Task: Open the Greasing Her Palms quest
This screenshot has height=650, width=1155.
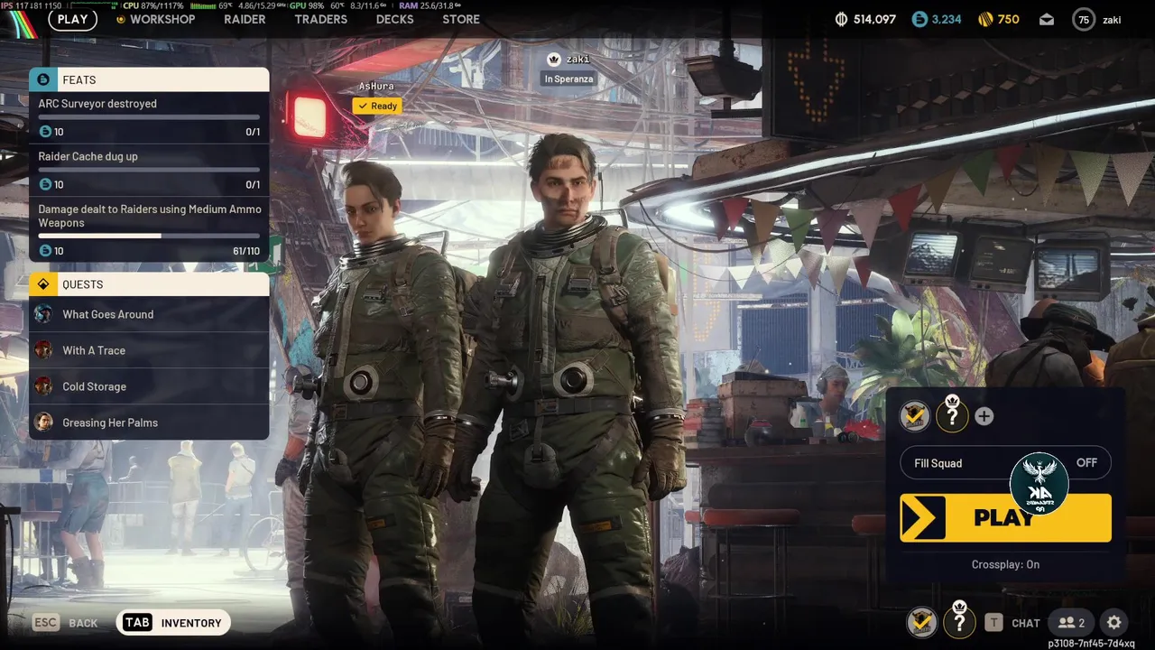Action: [x=149, y=422]
